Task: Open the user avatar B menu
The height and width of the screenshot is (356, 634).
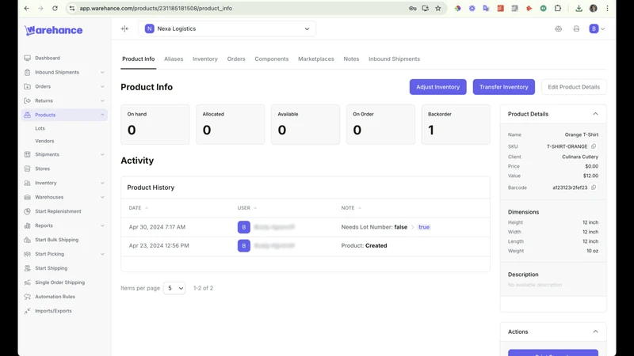Action: pos(597,28)
